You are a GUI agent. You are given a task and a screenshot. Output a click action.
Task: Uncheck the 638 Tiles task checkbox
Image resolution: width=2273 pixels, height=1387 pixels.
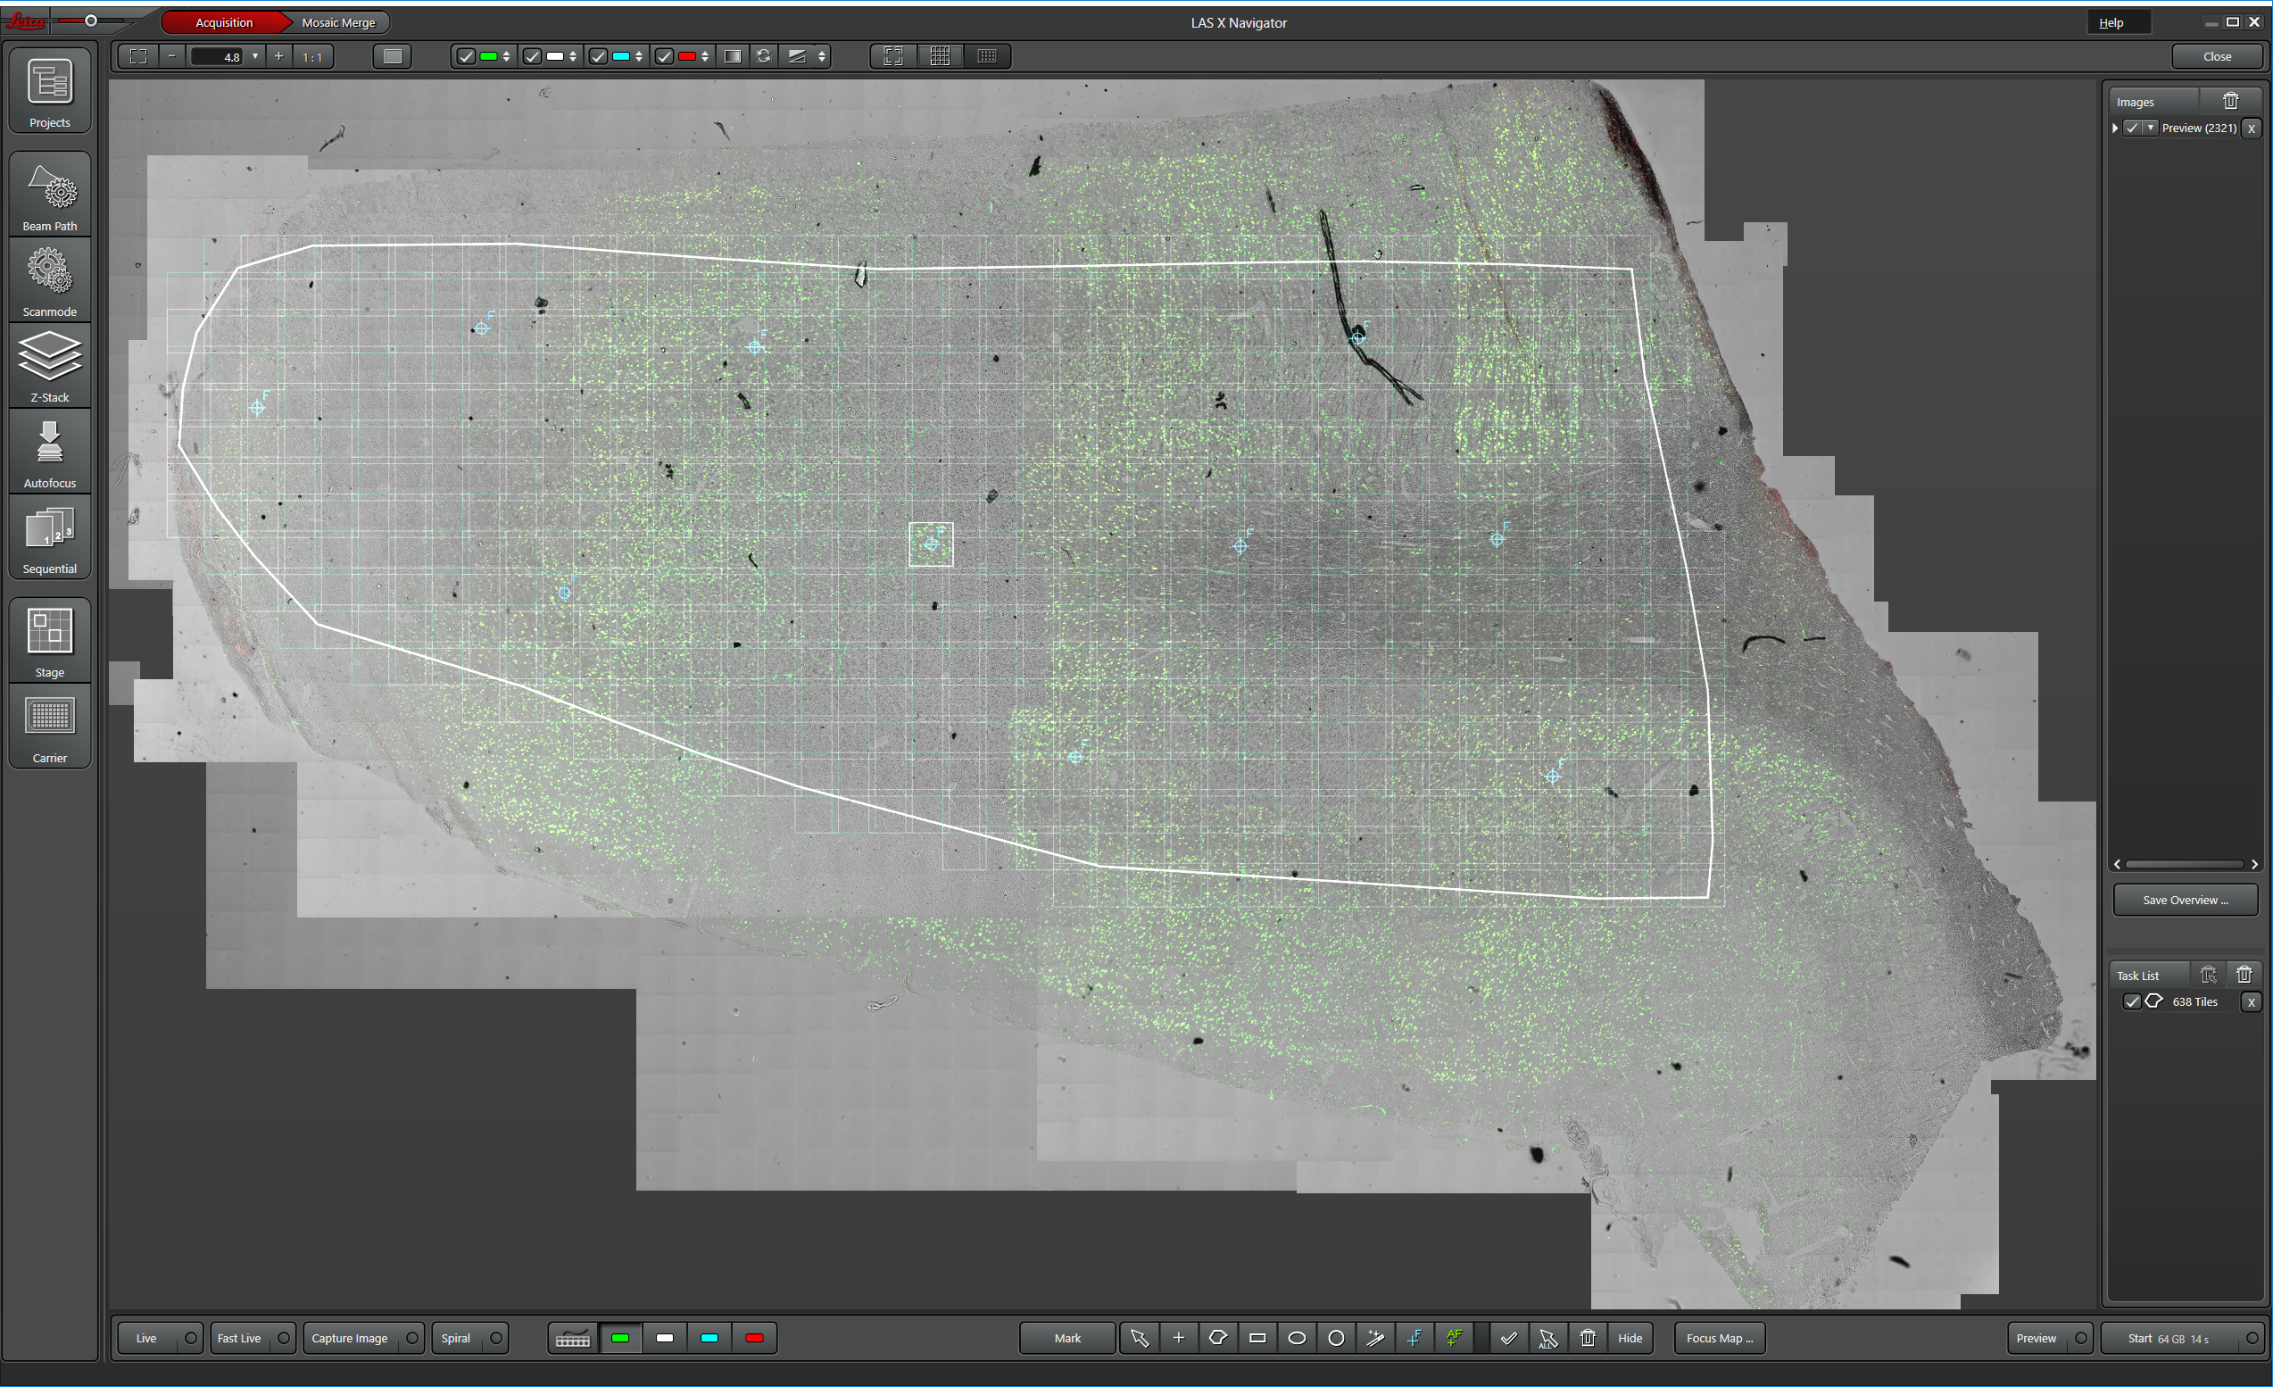point(2132,1001)
